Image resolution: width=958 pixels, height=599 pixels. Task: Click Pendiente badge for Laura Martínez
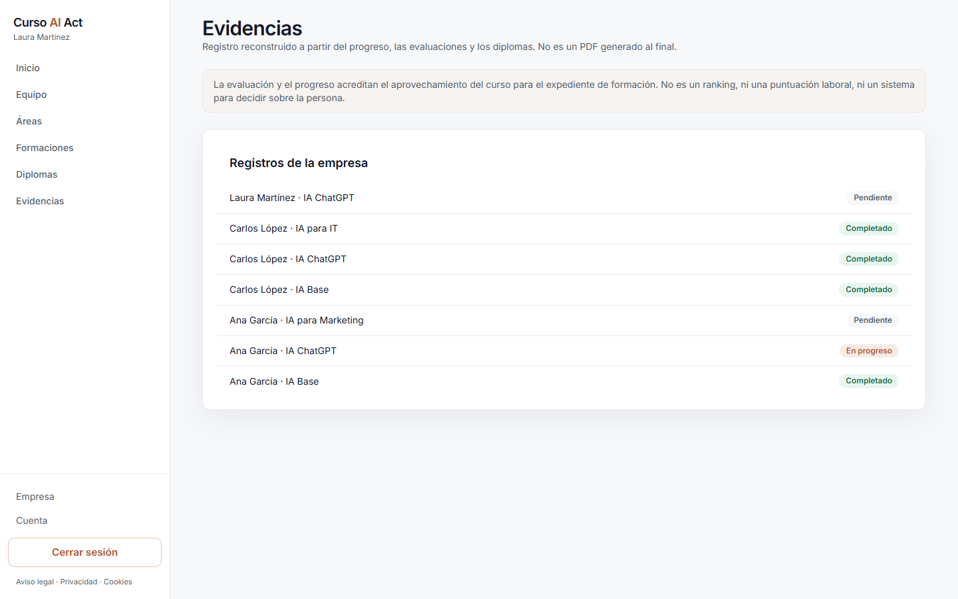tap(873, 198)
